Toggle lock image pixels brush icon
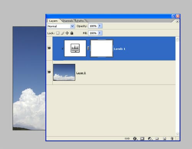Image resolution: width=192 pixels, height=149 pixels. coord(63,33)
